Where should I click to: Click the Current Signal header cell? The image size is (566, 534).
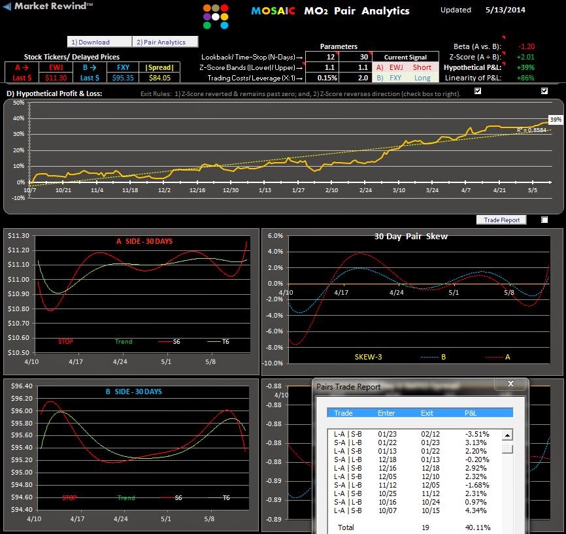click(x=405, y=57)
